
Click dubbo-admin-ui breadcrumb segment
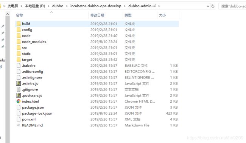(142, 6)
